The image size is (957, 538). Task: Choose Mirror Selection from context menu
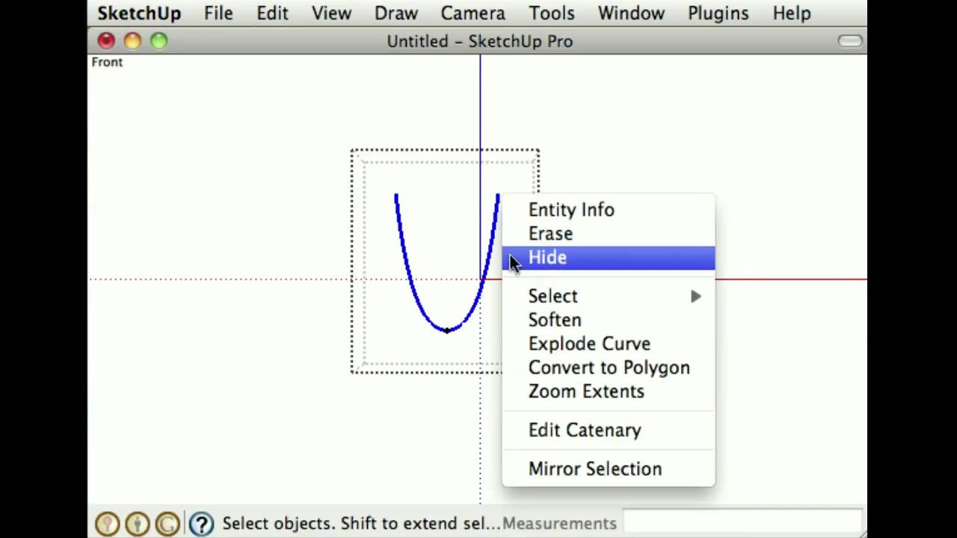click(595, 469)
